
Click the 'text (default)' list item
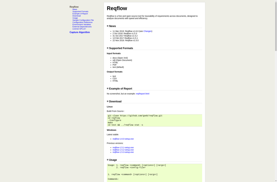tap(118, 67)
